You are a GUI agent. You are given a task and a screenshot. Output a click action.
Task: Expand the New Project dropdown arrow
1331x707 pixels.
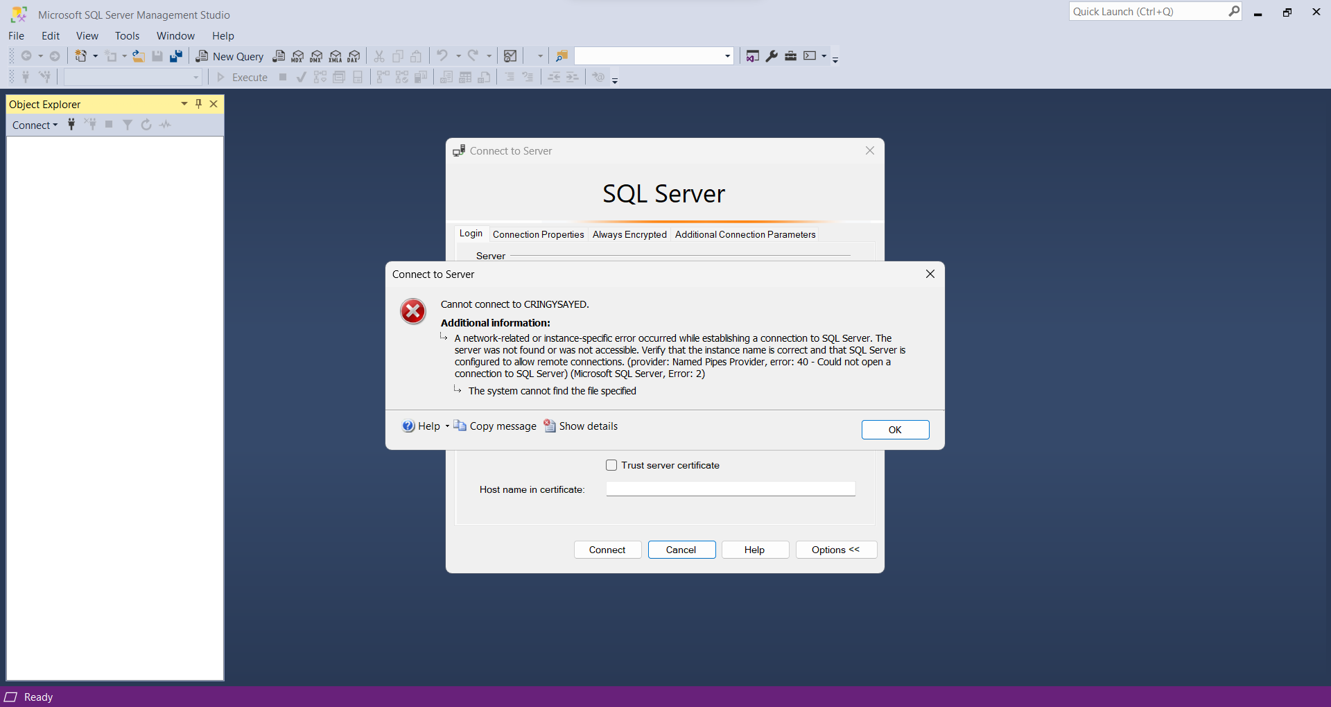click(x=95, y=56)
